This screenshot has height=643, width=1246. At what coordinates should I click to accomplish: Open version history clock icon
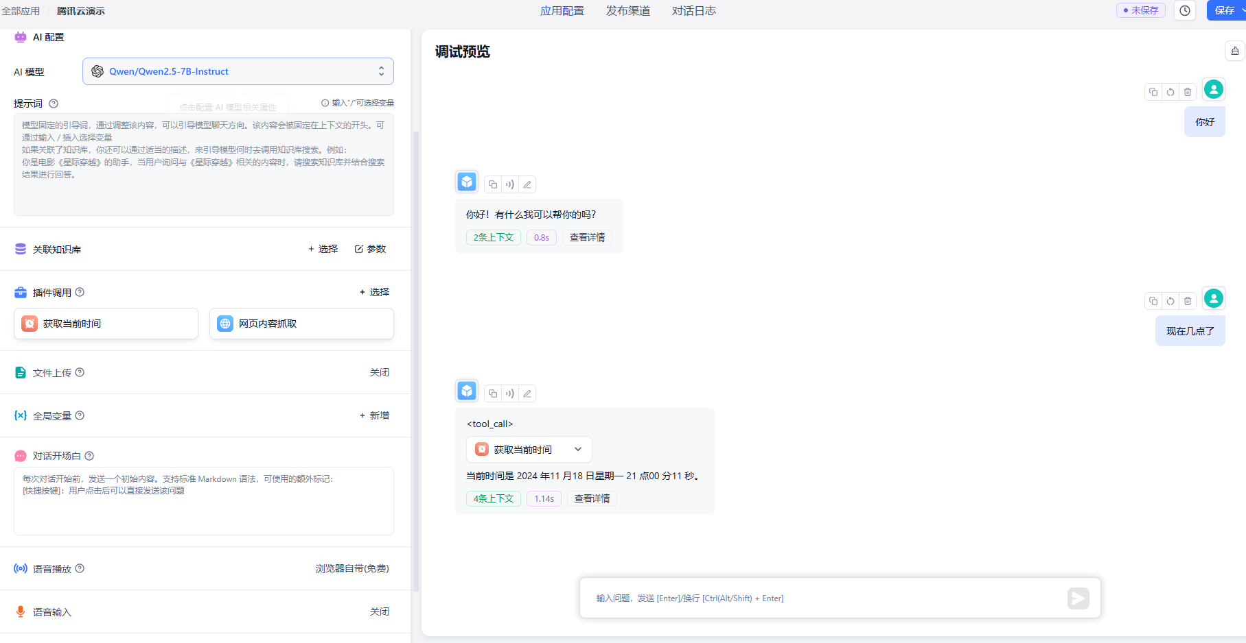pos(1185,10)
